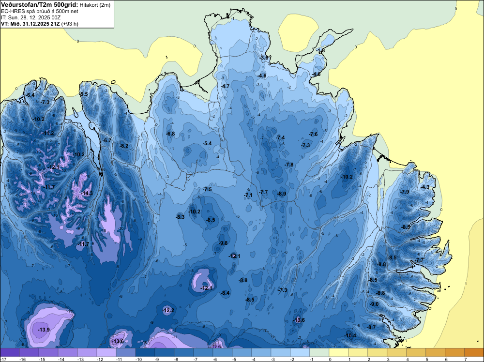
Task: Click the -6.7 temperature value on the map
Action: click(x=107, y=140)
